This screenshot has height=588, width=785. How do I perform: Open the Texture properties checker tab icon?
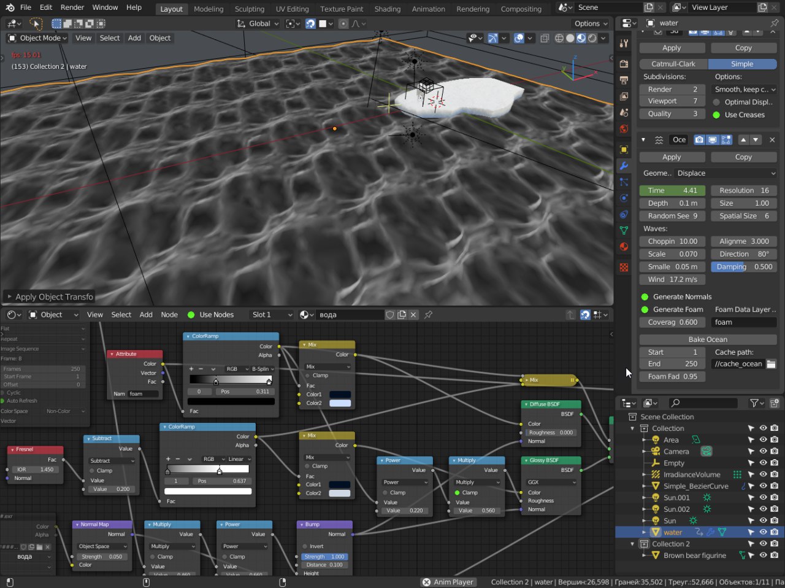click(624, 268)
